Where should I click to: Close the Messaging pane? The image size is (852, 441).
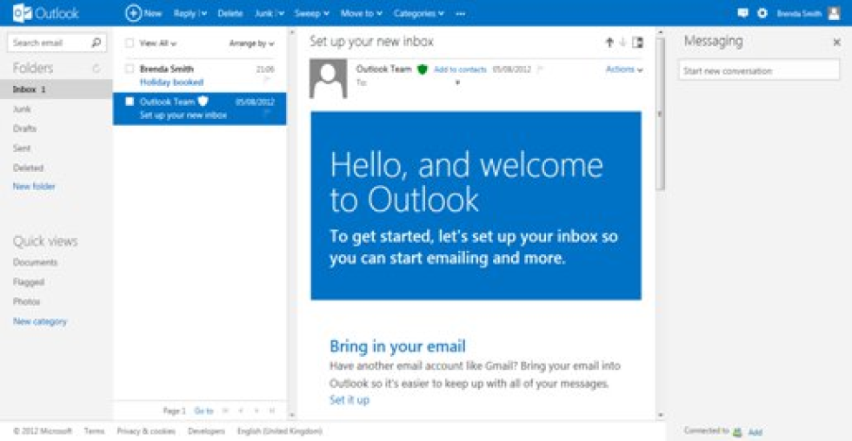[836, 42]
